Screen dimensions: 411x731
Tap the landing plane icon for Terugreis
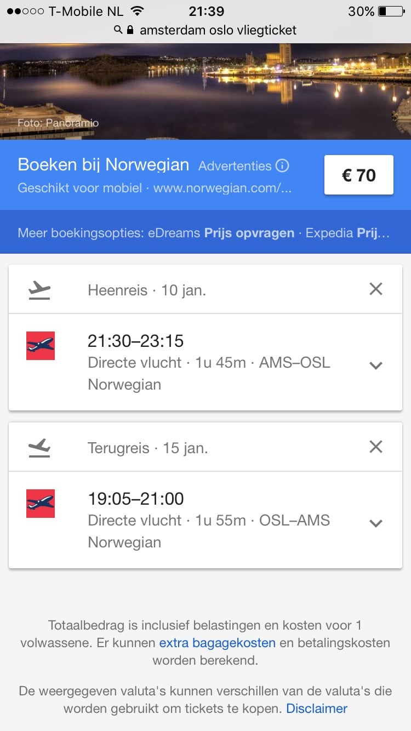point(39,448)
